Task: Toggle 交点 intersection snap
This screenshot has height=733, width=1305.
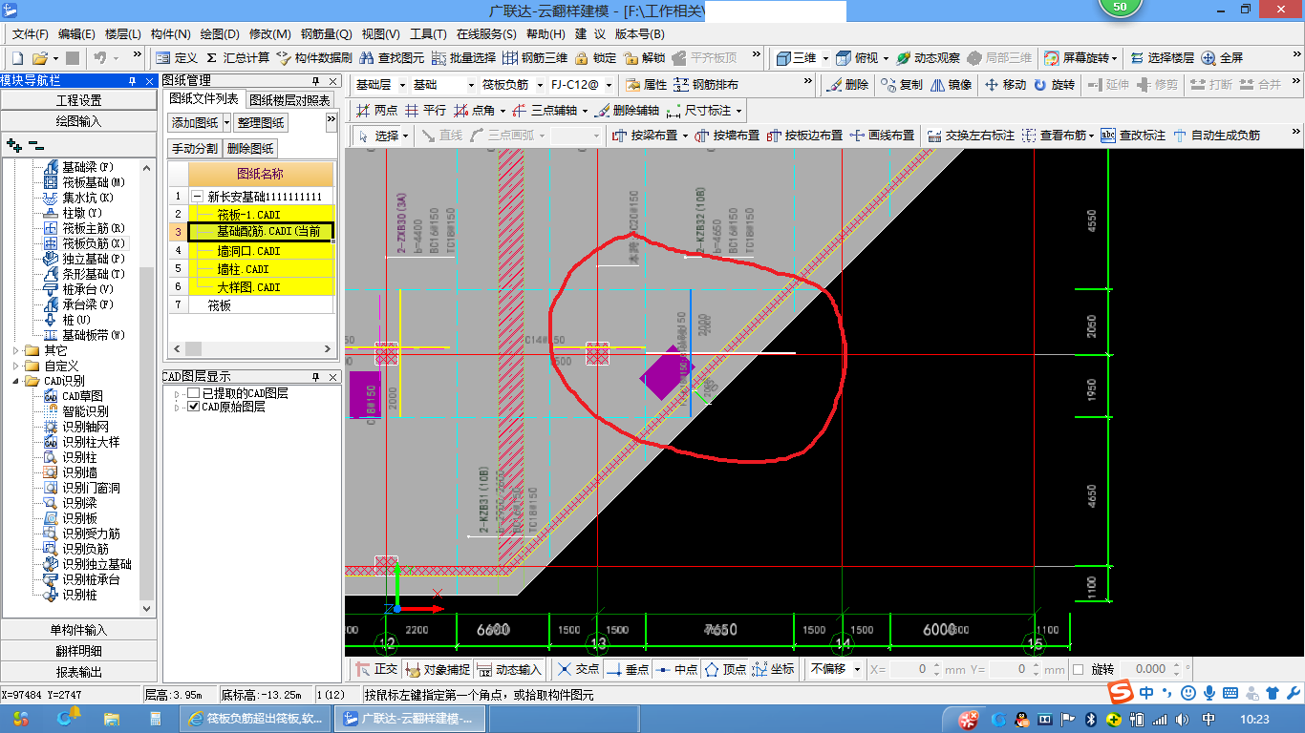Action: (x=578, y=669)
